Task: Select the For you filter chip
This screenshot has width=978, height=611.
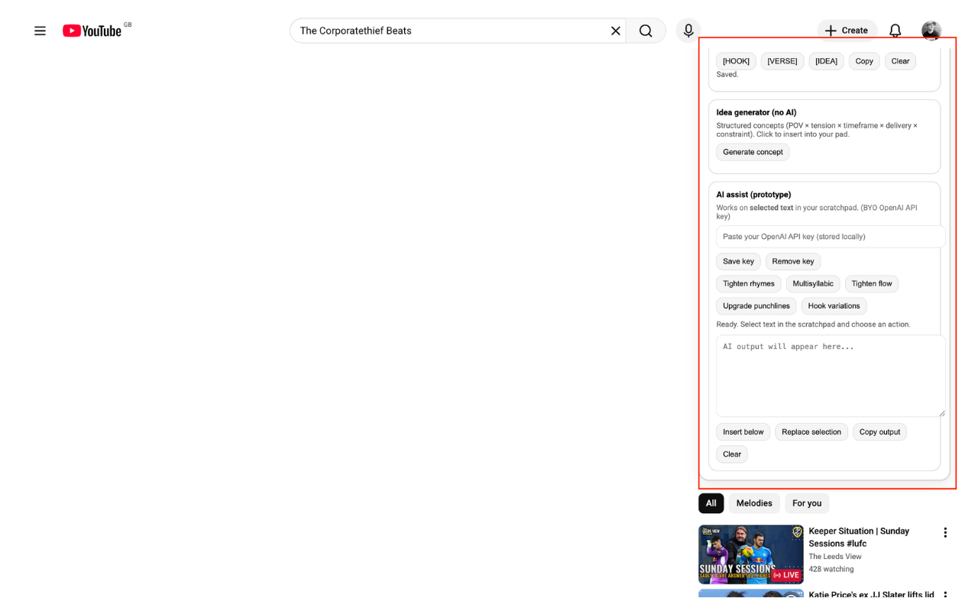Action: tap(807, 503)
